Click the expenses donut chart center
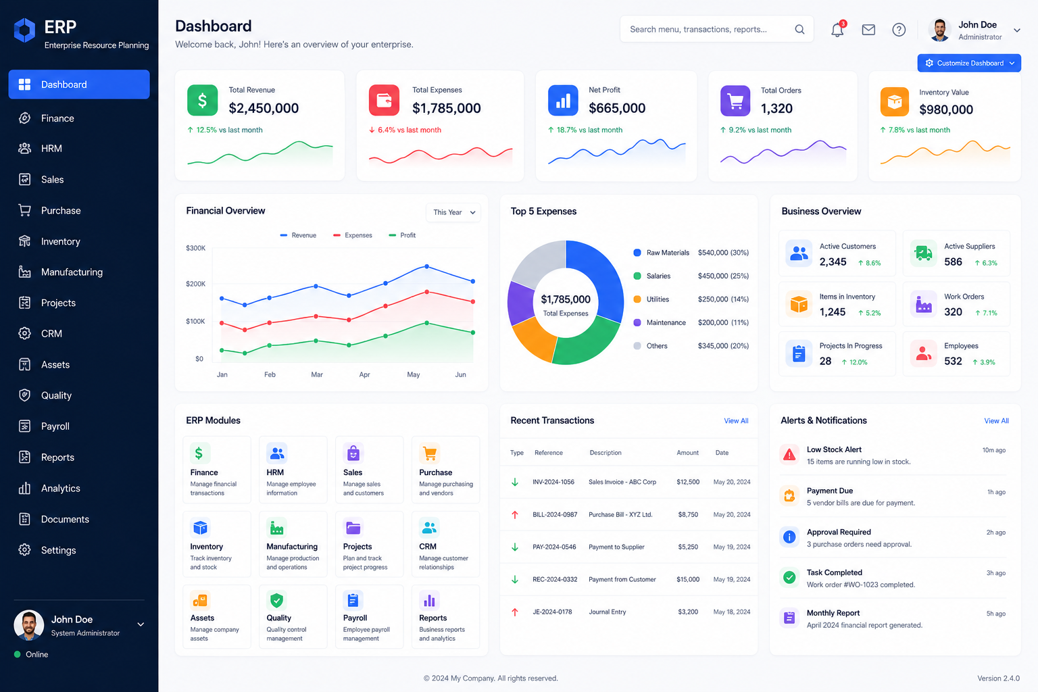Image resolution: width=1038 pixels, height=692 pixels. click(566, 304)
